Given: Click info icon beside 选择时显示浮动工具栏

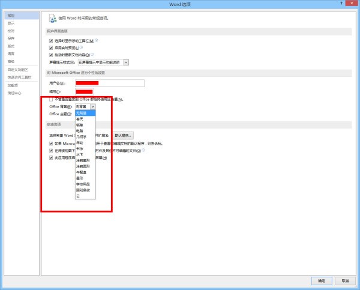Looking at the screenshot, I should [x=97, y=40].
